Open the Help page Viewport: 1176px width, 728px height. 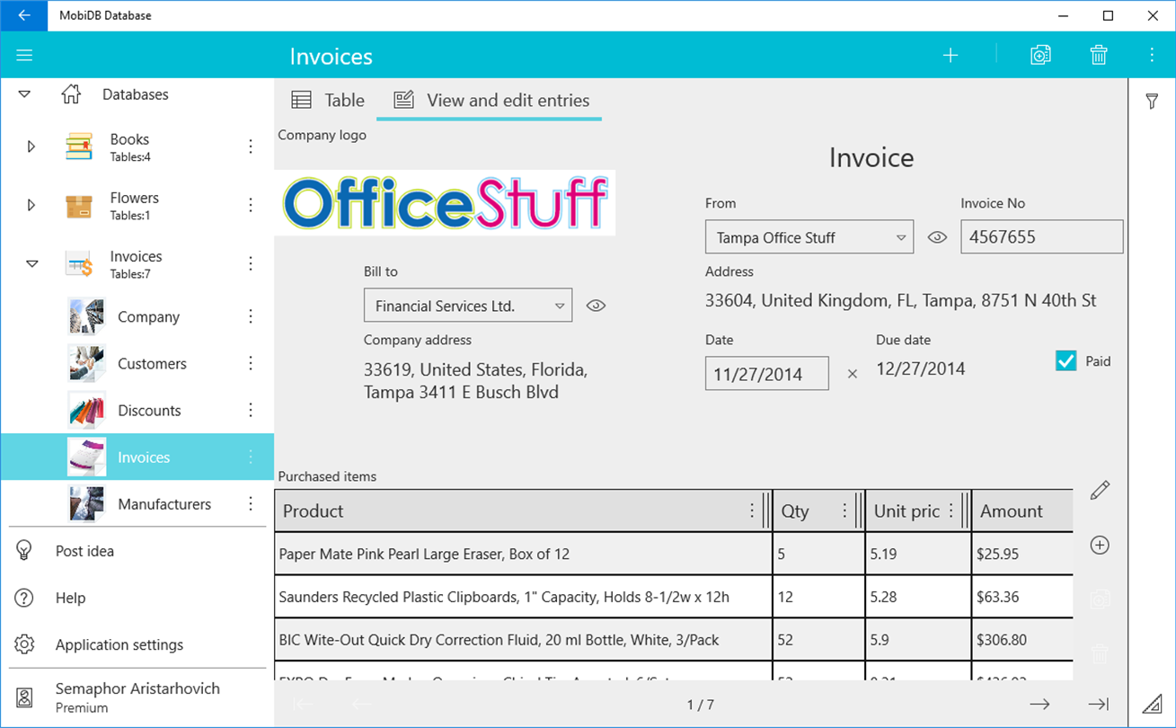71,598
